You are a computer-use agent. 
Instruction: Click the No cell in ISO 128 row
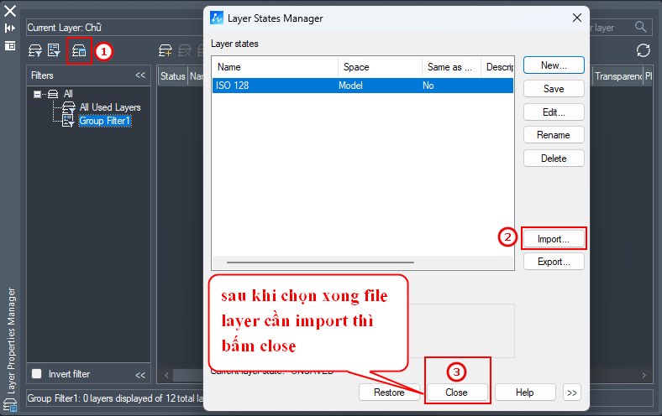(428, 86)
